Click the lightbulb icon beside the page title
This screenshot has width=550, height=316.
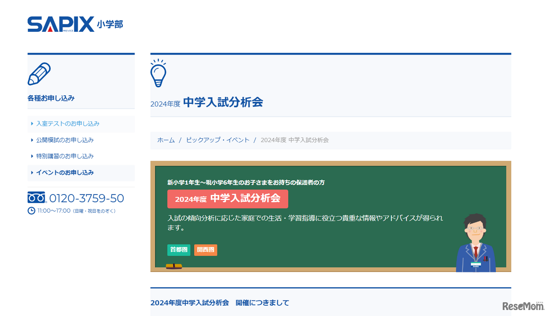coord(159,73)
